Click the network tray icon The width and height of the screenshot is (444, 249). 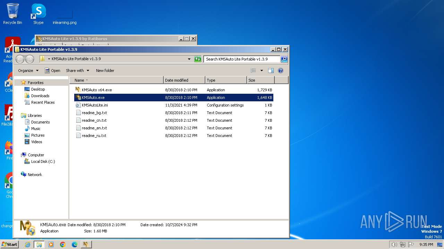[x=402, y=245]
